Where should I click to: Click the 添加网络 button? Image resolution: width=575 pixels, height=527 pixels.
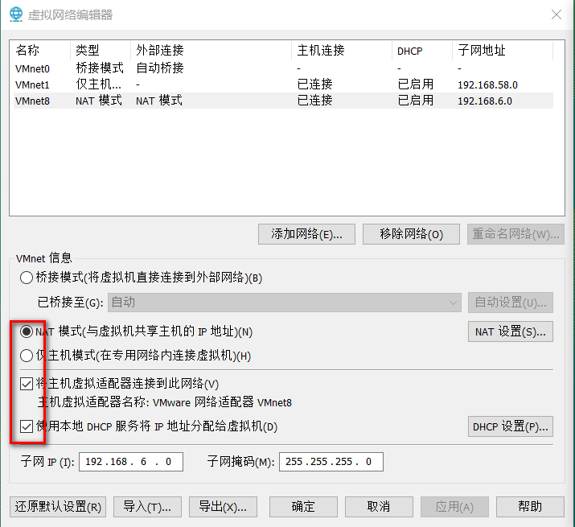[306, 234]
